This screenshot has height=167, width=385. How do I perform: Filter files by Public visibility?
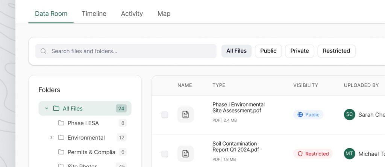click(x=268, y=51)
